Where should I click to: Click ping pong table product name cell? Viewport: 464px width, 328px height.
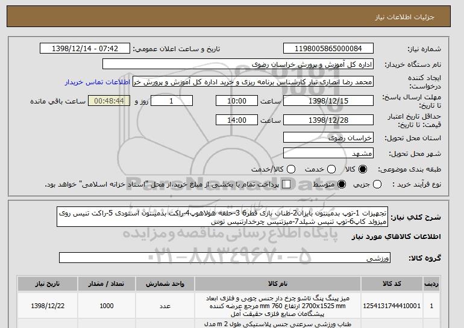coord(278,306)
